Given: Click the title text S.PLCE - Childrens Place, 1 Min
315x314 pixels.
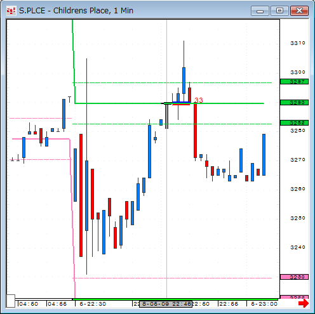Looking at the screenshot, I should [76, 11].
